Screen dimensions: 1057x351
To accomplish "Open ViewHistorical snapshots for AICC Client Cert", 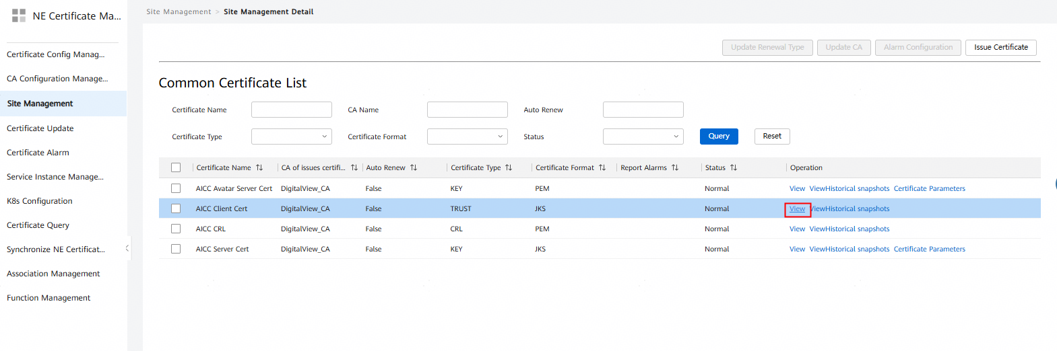I will 850,208.
